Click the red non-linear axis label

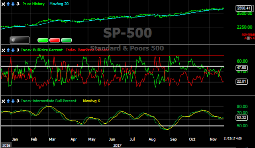coord(248,35)
